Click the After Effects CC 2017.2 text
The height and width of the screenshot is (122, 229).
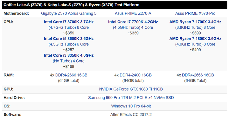pyautogui.click(x=131, y=115)
